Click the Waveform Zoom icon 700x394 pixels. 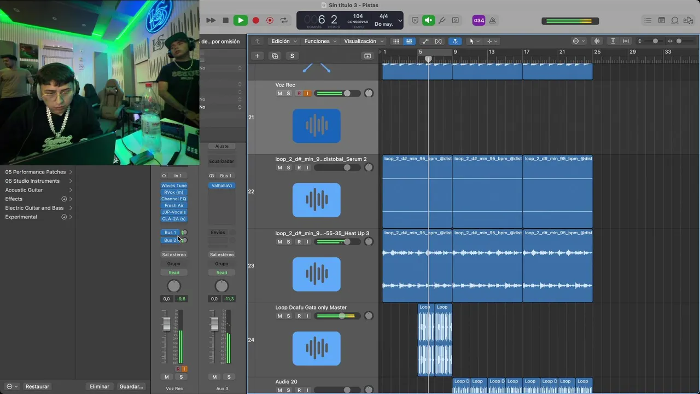pyautogui.click(x=597, y=41)
